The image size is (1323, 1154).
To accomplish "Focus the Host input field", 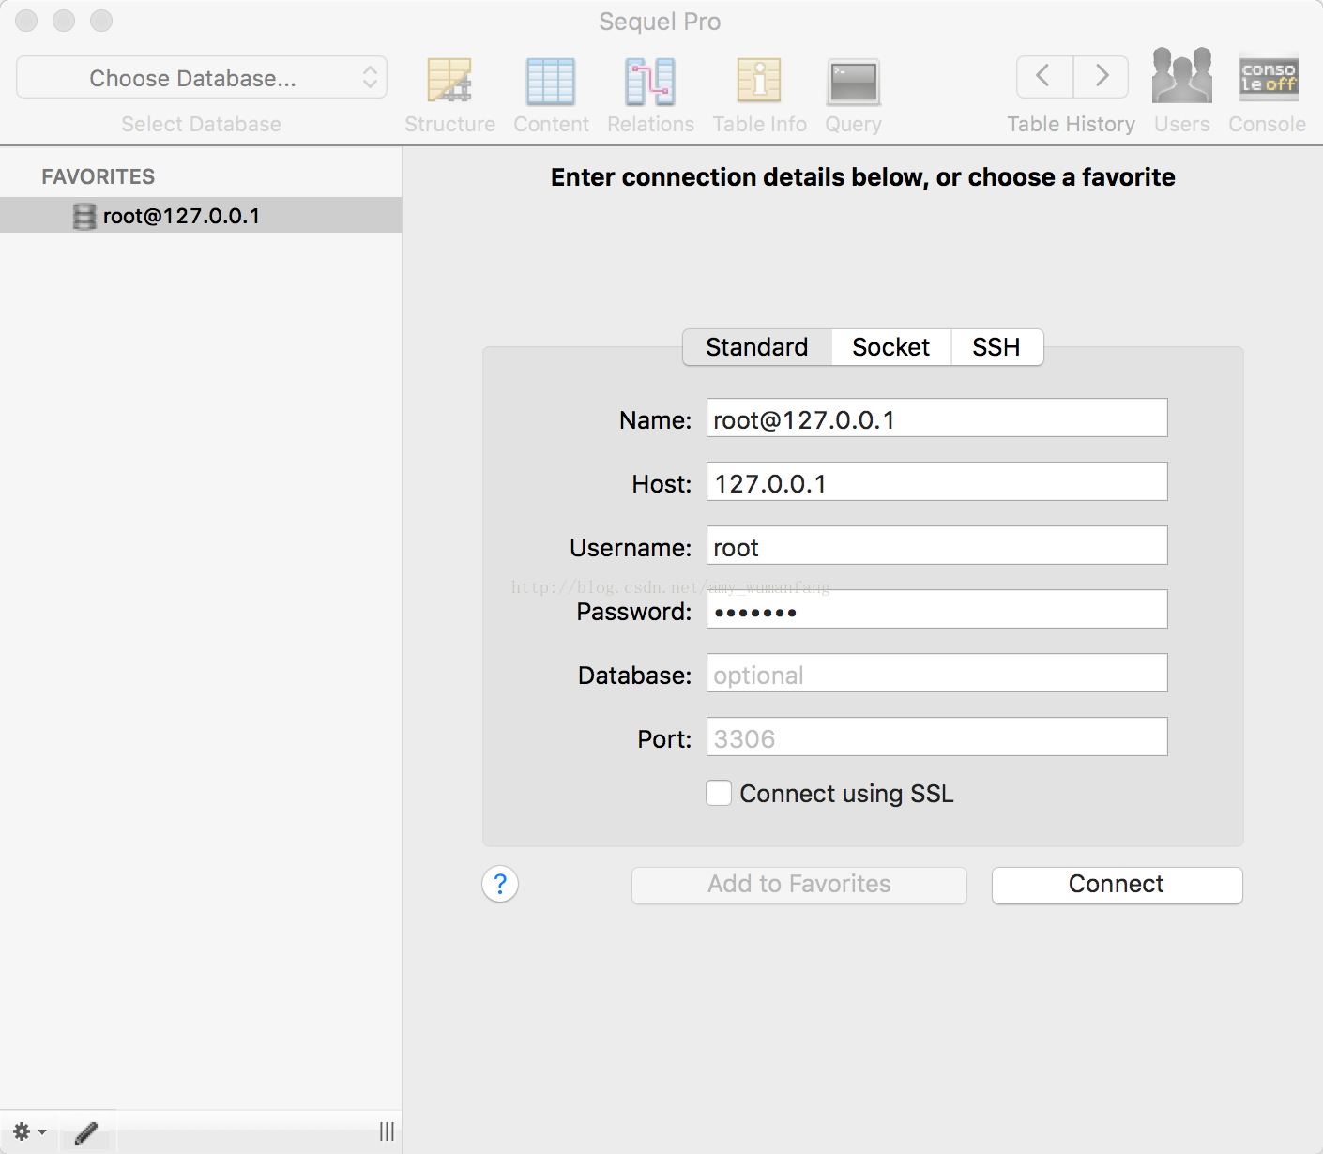I will [937, 482].
